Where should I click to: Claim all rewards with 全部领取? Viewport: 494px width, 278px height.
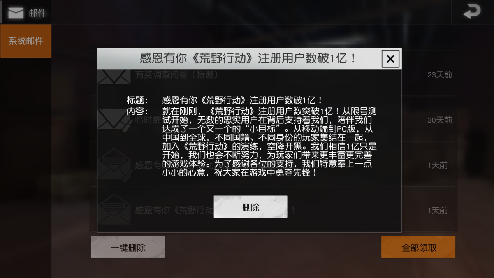click(x=418, y=247)
